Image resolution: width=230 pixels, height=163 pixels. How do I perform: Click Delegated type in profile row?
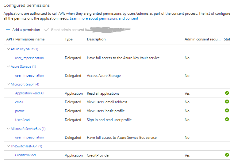point(73,111)
